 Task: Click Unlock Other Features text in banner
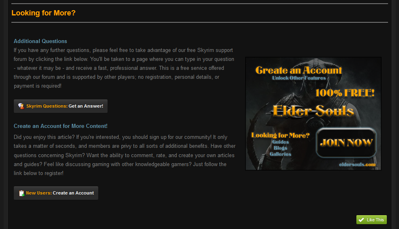299,78
